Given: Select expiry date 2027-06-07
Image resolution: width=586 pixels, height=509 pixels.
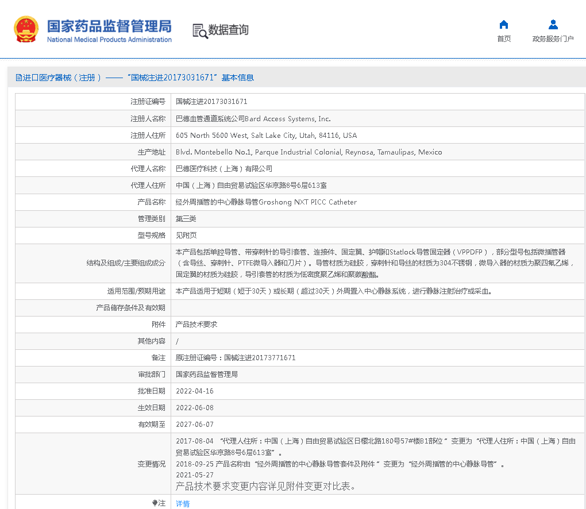Looking at the screenshot, I should pyautogui.click(x=195, y=425).
